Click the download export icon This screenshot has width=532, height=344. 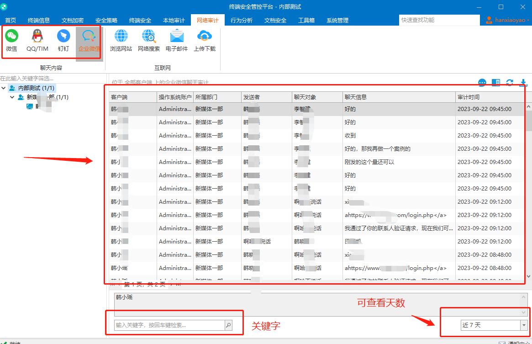tap(523, 82)
